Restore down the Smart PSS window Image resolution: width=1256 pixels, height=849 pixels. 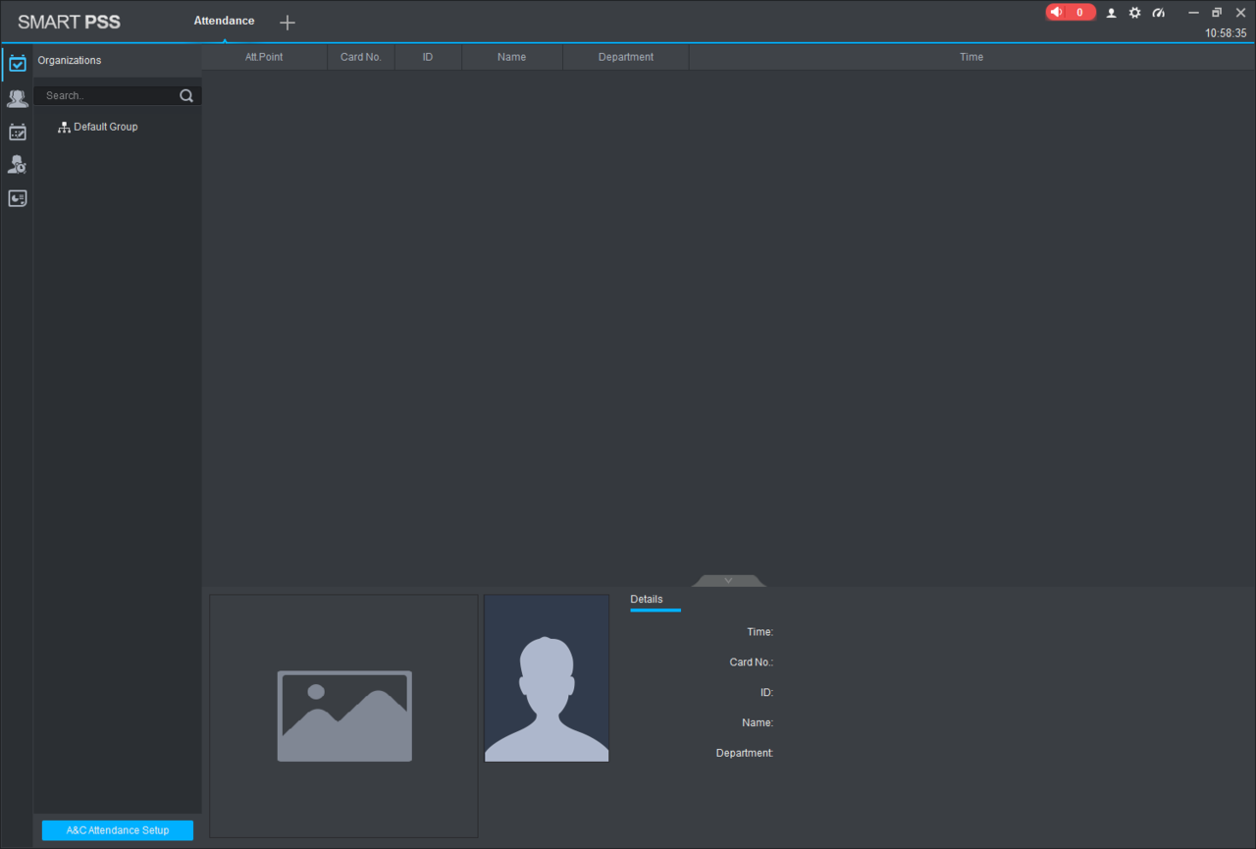point(1217,13)
